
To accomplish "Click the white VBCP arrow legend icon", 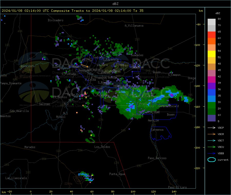I will pos(211,128).
